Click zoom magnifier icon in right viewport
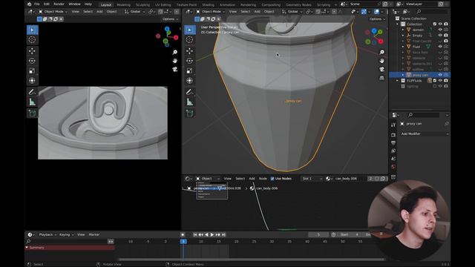 point(381,53)
